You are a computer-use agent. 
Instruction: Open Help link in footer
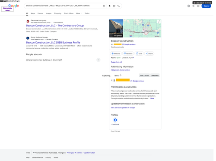coord(28,158)
